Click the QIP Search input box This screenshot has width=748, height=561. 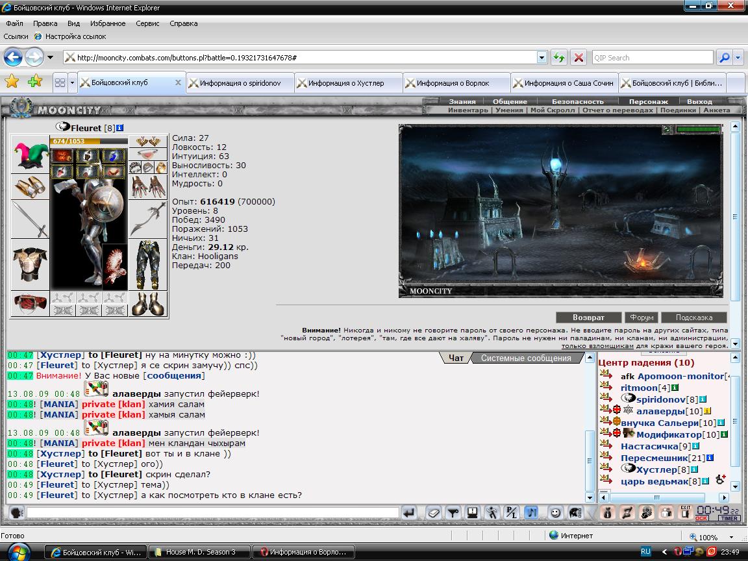tap(653, 58)
